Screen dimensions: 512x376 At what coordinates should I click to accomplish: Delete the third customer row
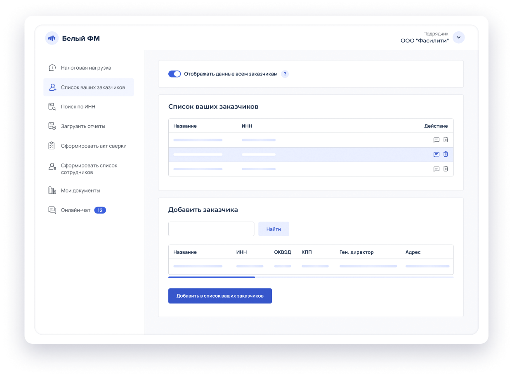446,169
